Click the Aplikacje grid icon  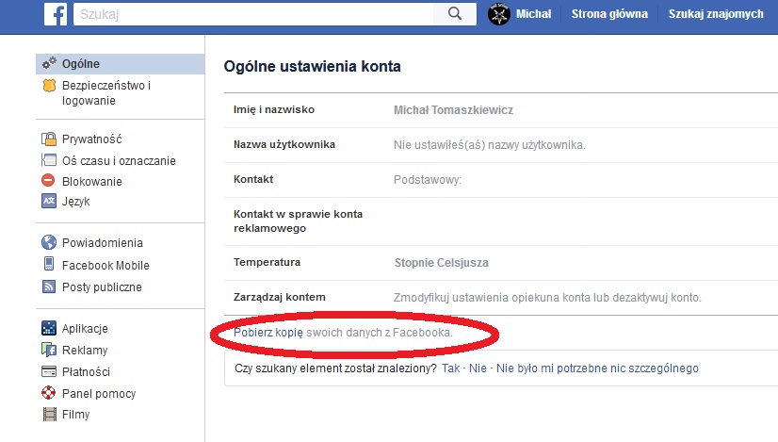pos(49,328)
